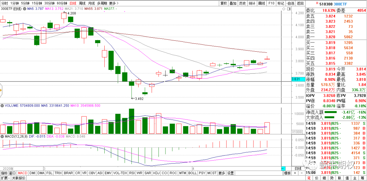Select the 15分钟 period tab
This screenshot has height=181, width=367.
click(x=37, y=3)
